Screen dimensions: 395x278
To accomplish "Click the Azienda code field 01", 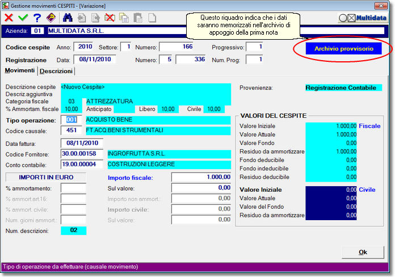I will [37, 31].
